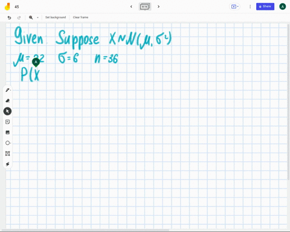Click Clear frame
Screen dimensions: 290x232
[x=80, y=18]
